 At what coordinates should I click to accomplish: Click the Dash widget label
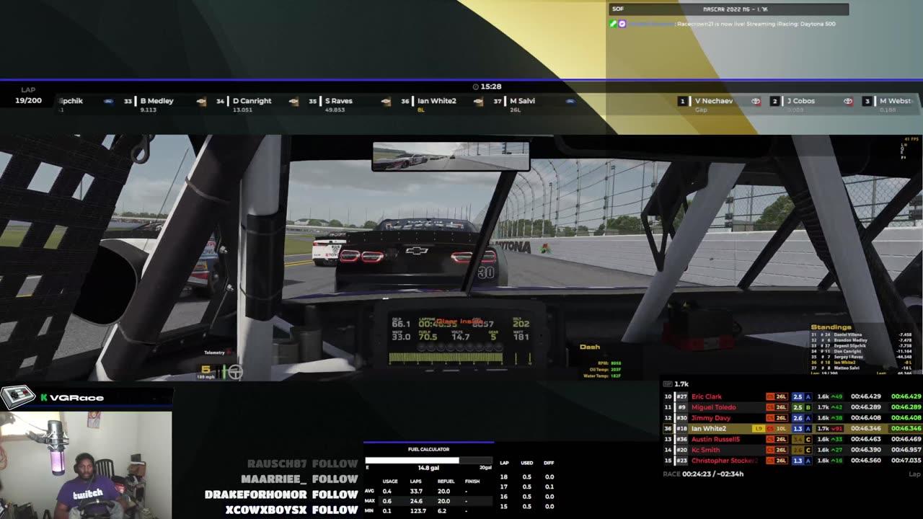coord(590,347)
